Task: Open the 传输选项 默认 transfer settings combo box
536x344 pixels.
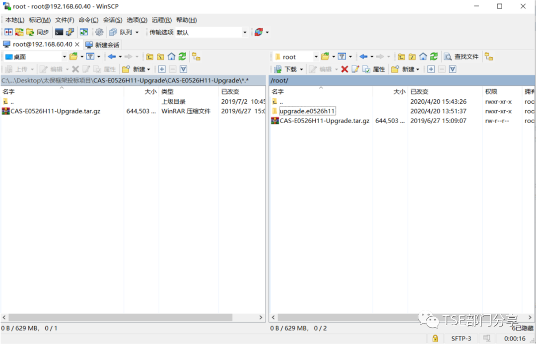Action: tap(211, 32)
